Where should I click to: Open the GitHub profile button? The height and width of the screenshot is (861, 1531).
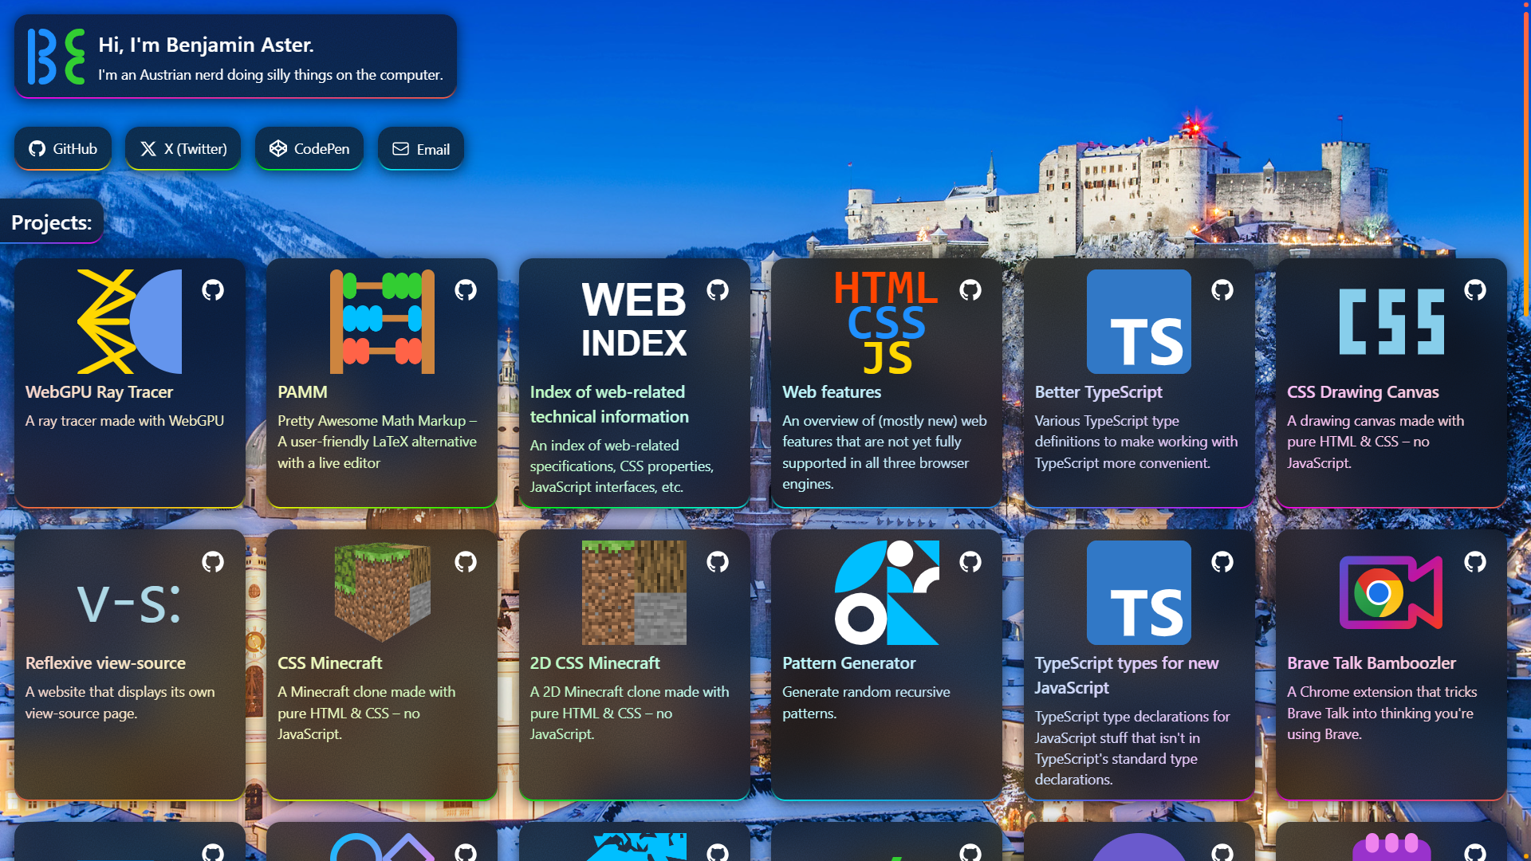(x=63, y=149)
